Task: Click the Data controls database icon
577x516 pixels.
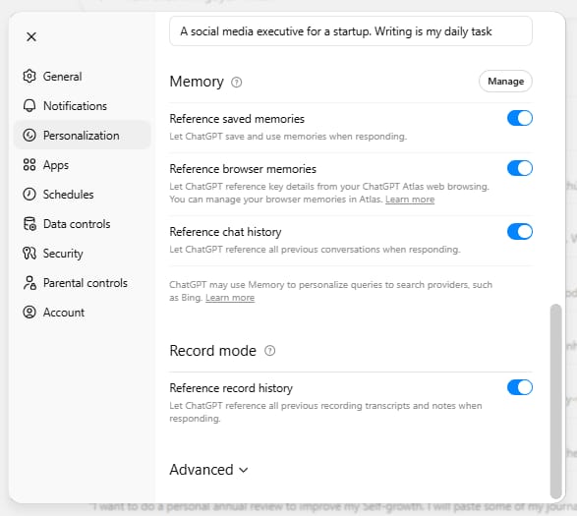Action: 29,224
